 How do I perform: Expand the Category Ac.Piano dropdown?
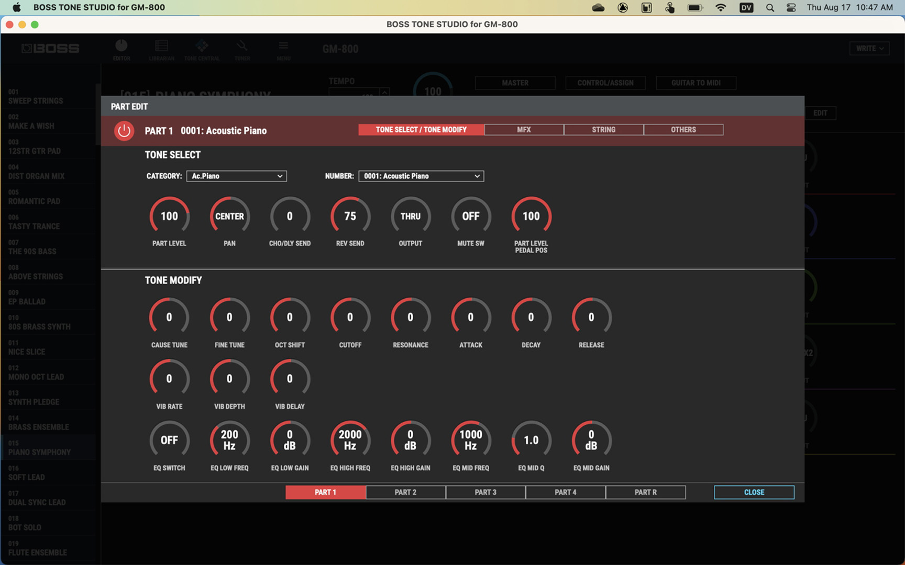pos(236,176)
